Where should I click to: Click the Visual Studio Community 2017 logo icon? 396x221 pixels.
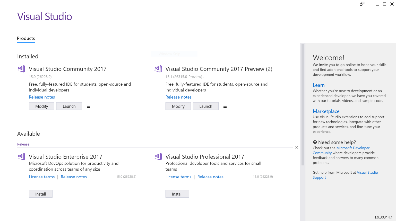point(22,69)
